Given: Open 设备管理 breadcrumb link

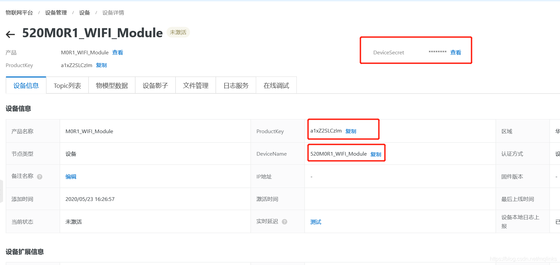Looking at the screenshot, I should point(56,13).
